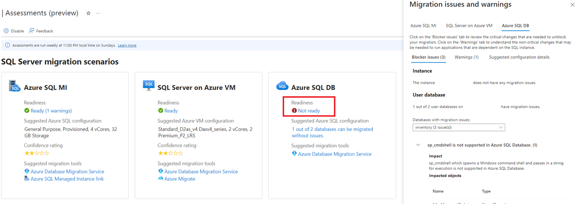Screen dimensions: 578x204
Task: Click the Azure SQL DB card title
Action: coord(313,87)
